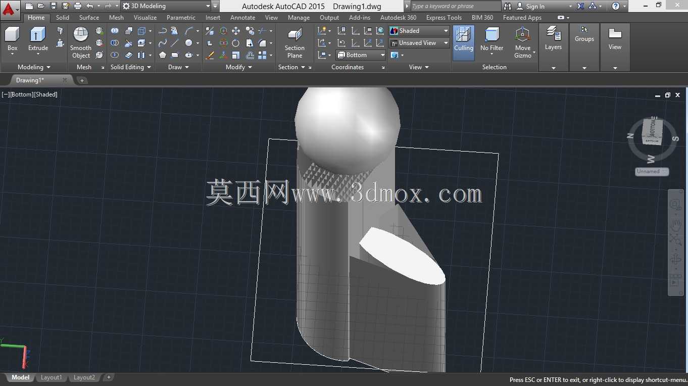Screen dimensions: 688x386
Task: Toggle the Culling selection button
Action: pos(463,42)
